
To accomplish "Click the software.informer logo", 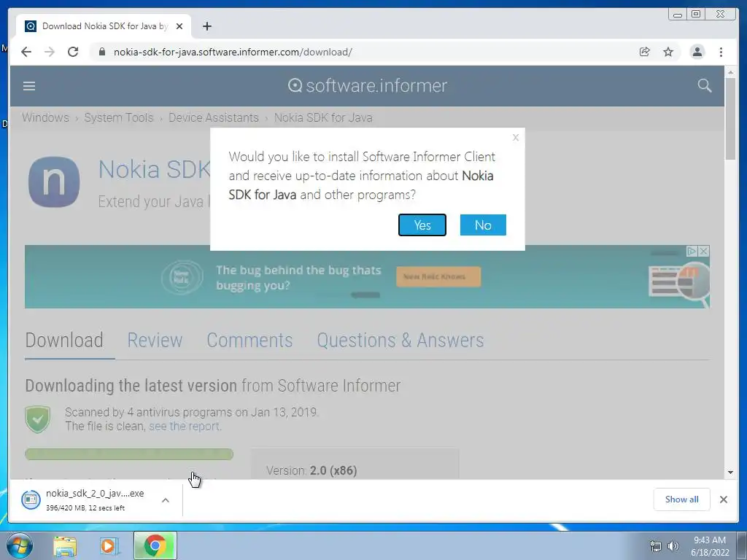I will 368,86.
